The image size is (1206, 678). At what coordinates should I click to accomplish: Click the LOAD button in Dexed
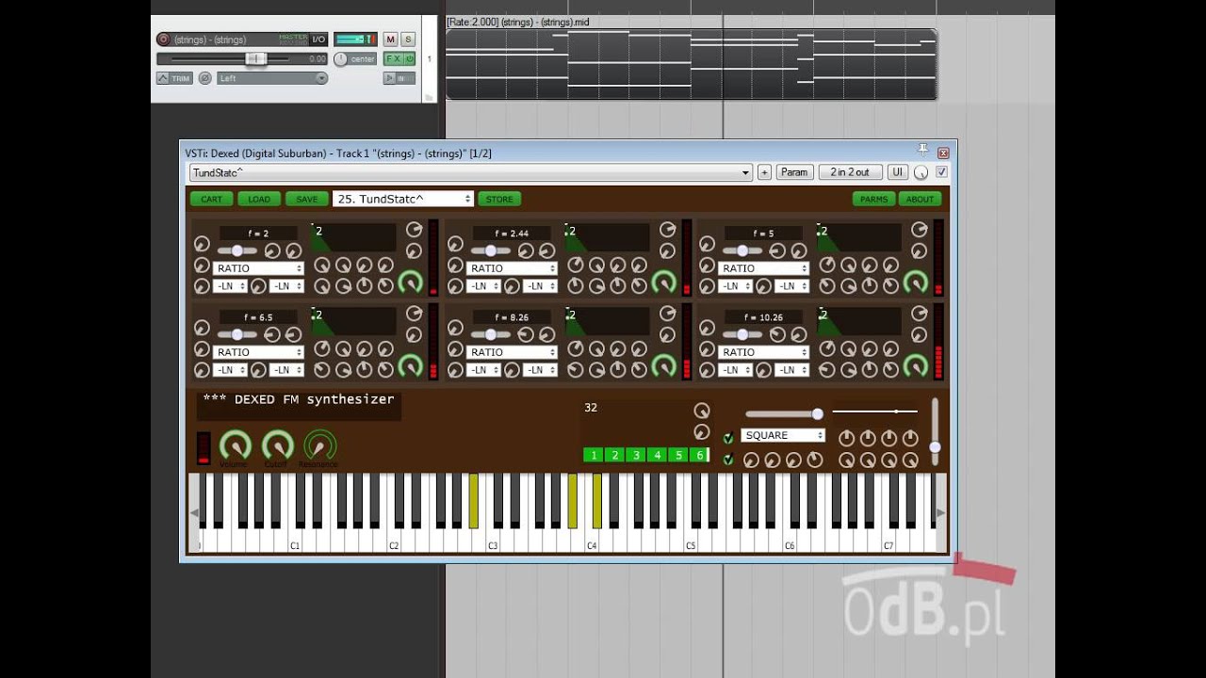259,199
